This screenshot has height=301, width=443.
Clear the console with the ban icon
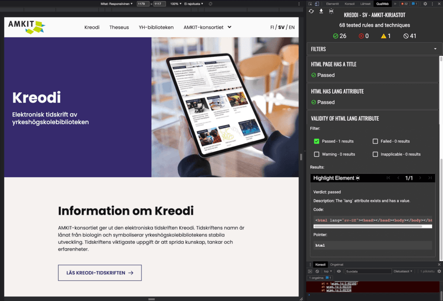click(x=317, y=271)
